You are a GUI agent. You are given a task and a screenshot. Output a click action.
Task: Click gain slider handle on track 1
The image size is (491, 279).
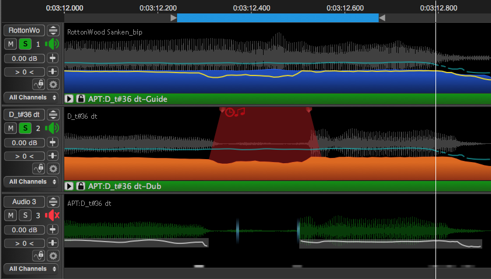click(53, 58)
